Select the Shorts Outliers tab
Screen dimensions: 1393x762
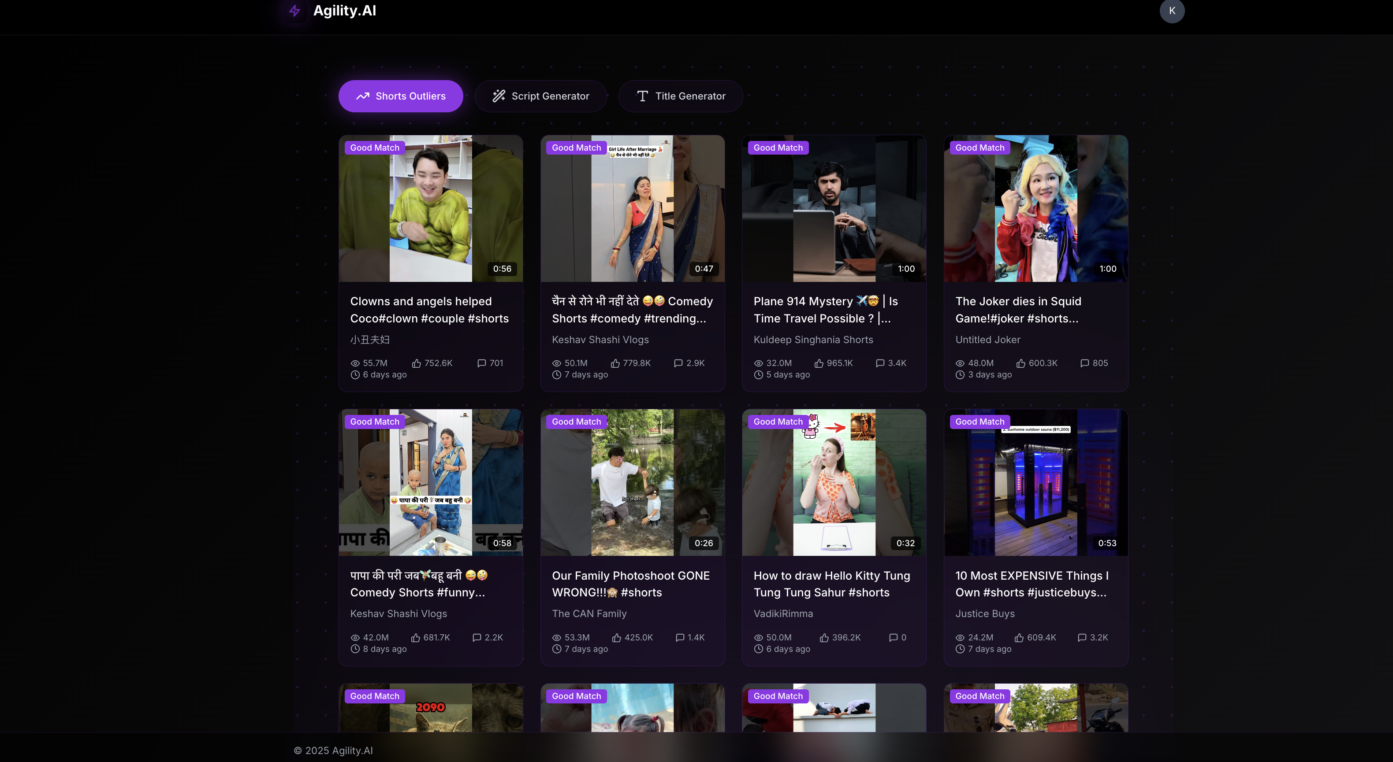point(401,96)
